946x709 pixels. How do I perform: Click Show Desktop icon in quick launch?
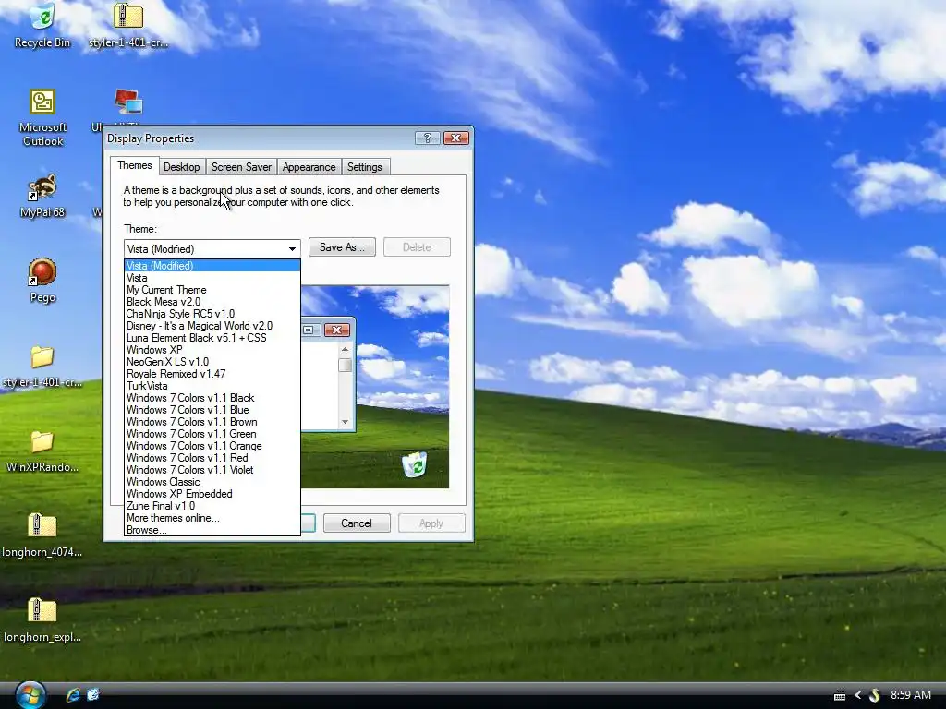tap(93, 694)
